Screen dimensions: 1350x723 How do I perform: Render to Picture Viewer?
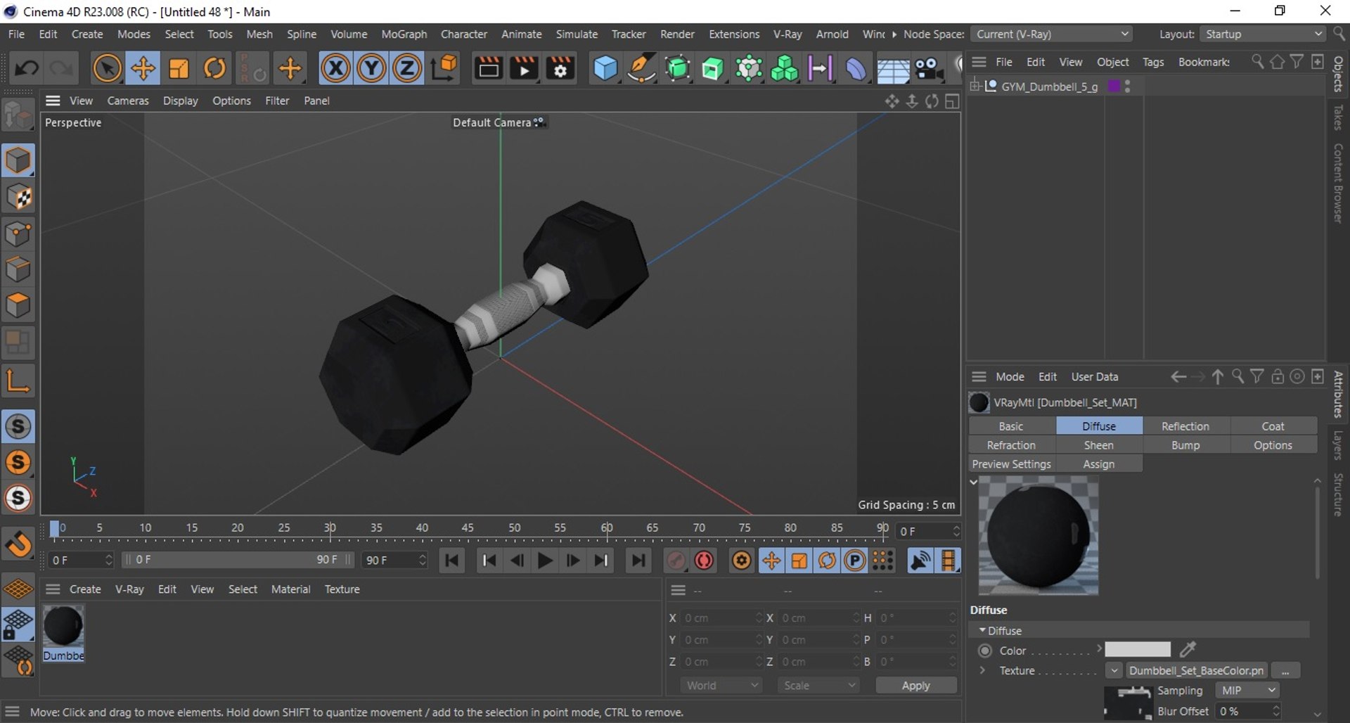click(524, 68)
